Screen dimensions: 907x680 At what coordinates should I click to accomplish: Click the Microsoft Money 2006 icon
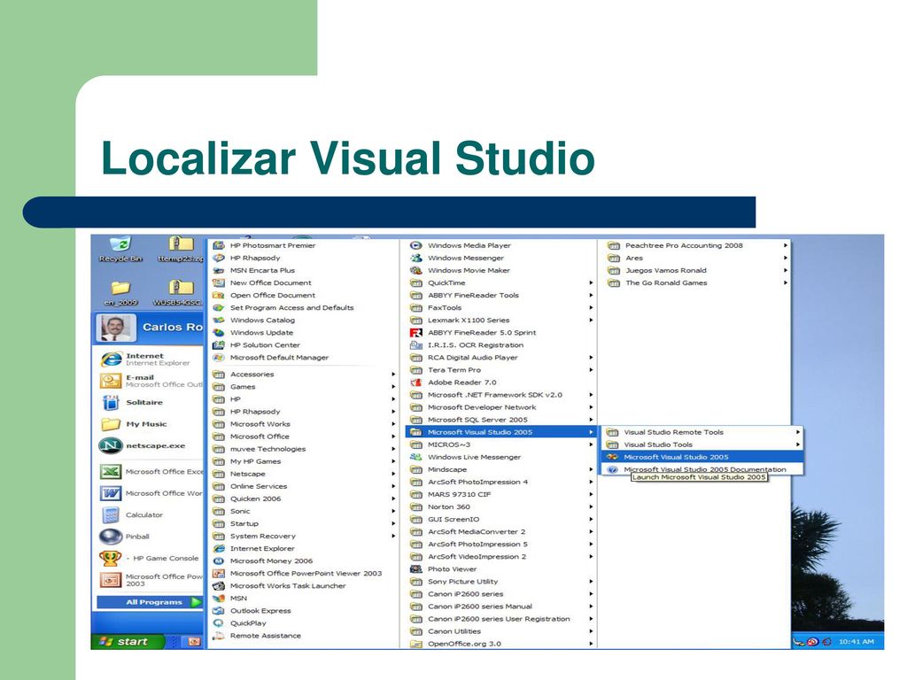pyautogui.click(x=219, y=560)
